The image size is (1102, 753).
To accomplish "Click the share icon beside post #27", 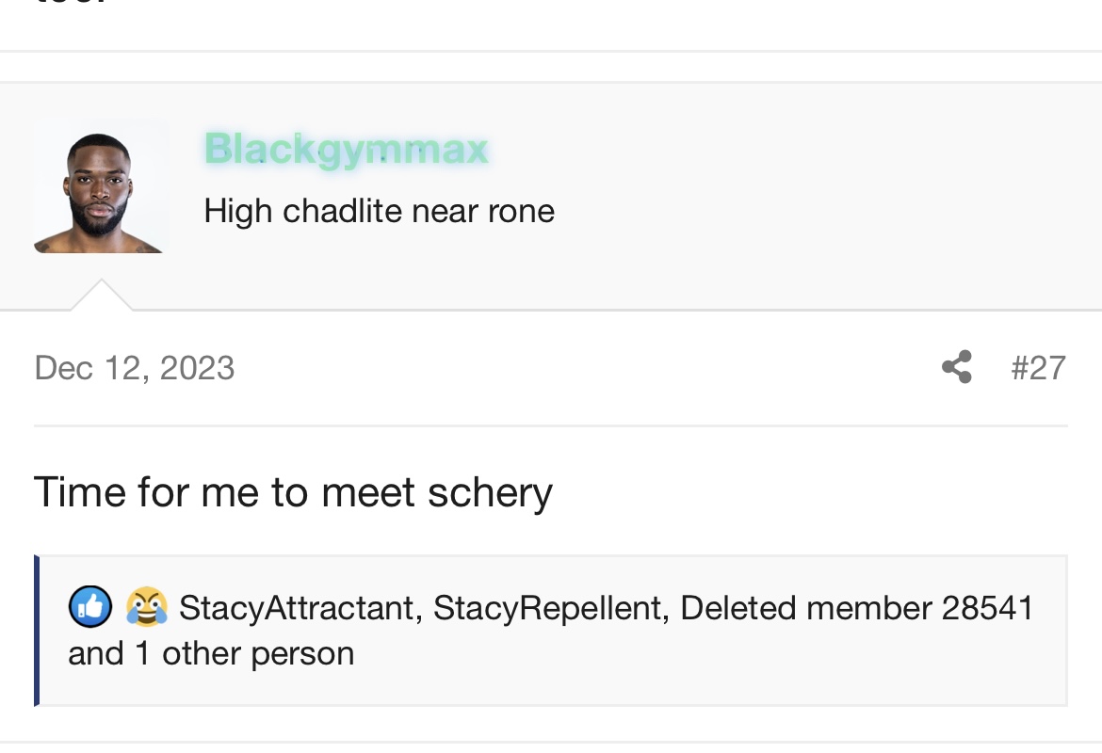I will (957, 367).
